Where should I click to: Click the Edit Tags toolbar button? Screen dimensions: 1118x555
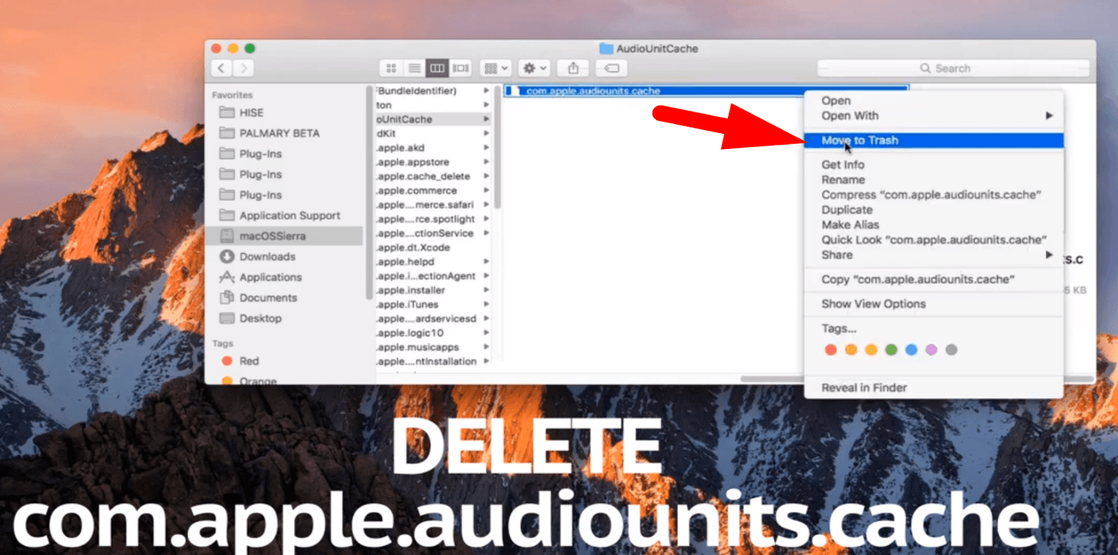point(612,68)
